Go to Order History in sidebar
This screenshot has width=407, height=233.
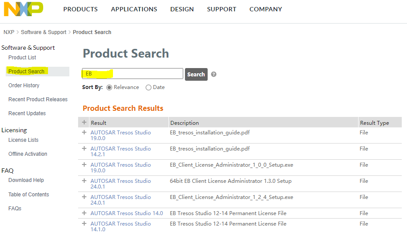(x=24, y=86)
